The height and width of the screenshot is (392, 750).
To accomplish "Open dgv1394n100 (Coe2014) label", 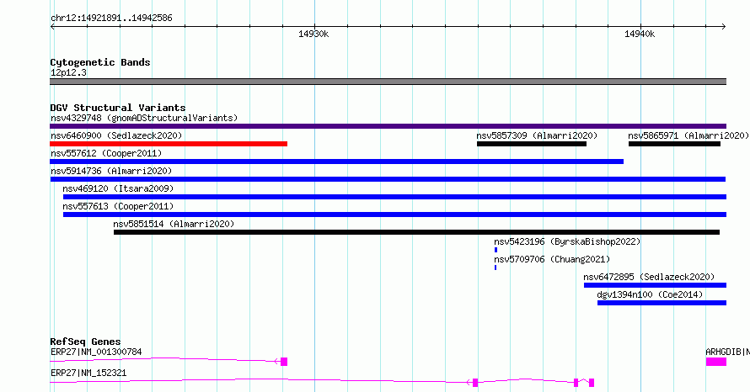I will pyautogui.click(x=650, y=294).
